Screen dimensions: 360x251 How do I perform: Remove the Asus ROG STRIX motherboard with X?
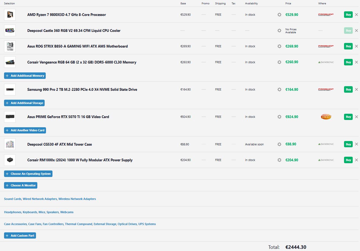356,46
